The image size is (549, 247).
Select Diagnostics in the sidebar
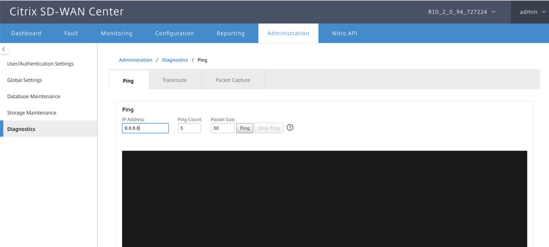tap(49, 129)
